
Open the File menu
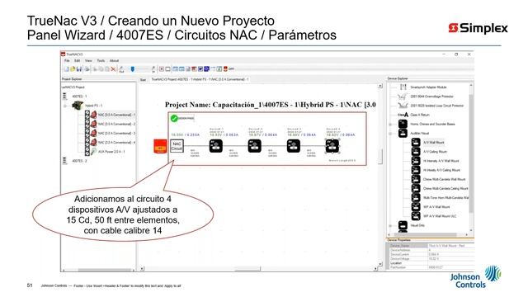point(67,60)
